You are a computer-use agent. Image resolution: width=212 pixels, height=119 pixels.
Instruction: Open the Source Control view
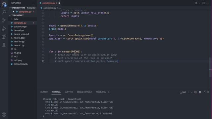(x=4, y=20)
